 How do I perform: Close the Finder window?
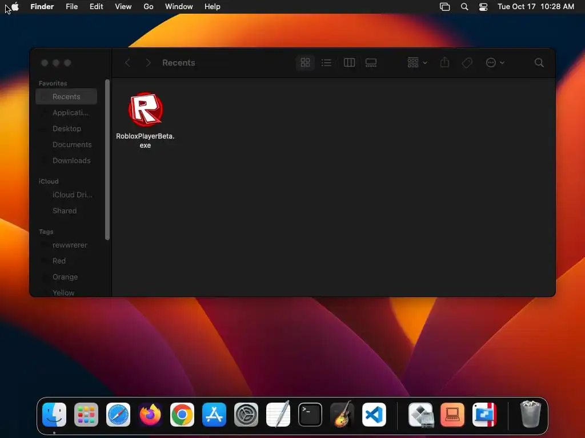coord(45,63)
